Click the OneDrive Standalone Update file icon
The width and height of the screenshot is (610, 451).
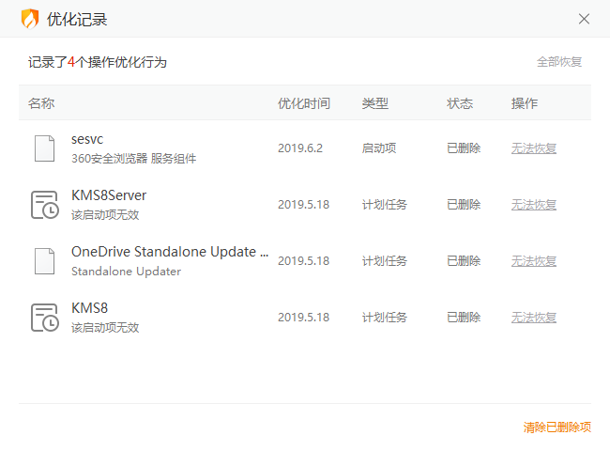pos(44,261)
